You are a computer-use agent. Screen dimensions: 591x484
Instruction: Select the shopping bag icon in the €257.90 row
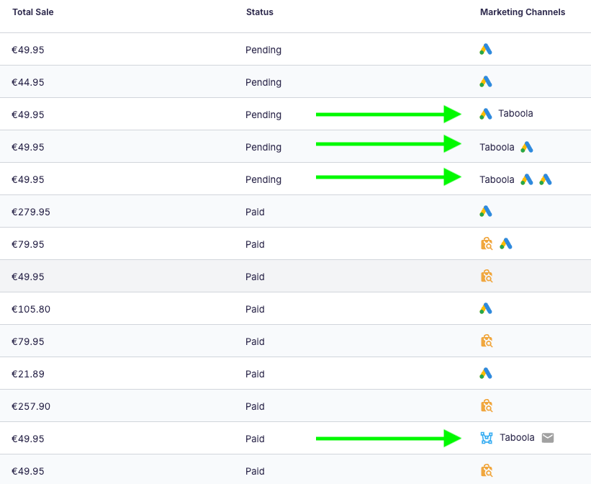point(487,406)
